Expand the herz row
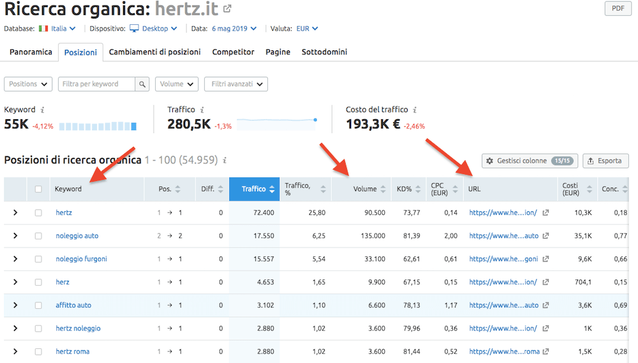638x363 pixels. coord(15,282)
